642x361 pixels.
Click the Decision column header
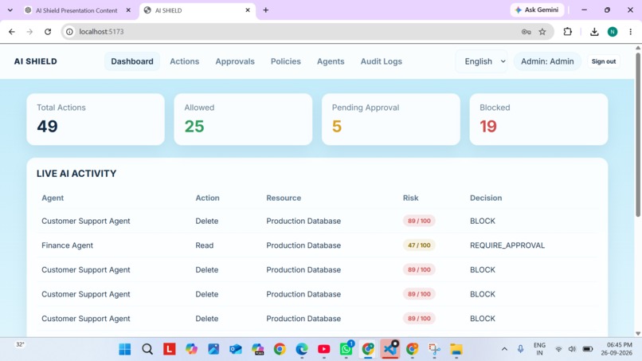coord(486,198)
